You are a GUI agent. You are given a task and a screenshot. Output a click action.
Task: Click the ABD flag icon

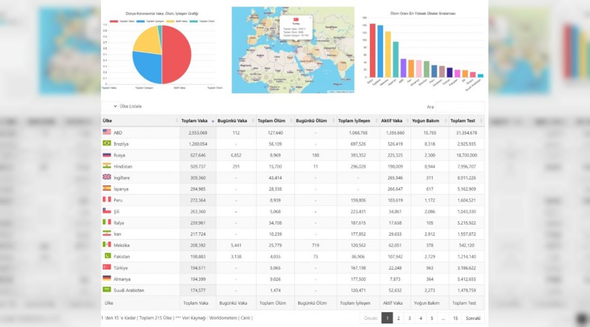(x=107, y=131)
